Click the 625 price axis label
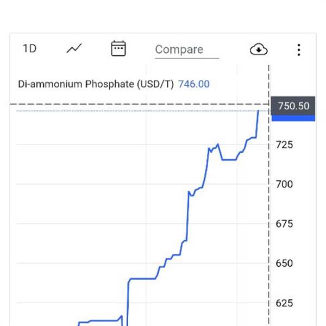The width and height of the screenshot is (326, 326). [x=284, y=303]
